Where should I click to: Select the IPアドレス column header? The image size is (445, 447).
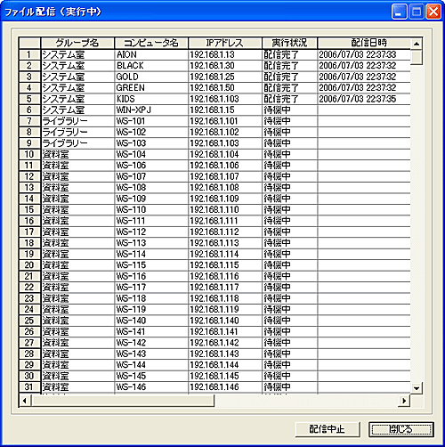tap(225, 43)
